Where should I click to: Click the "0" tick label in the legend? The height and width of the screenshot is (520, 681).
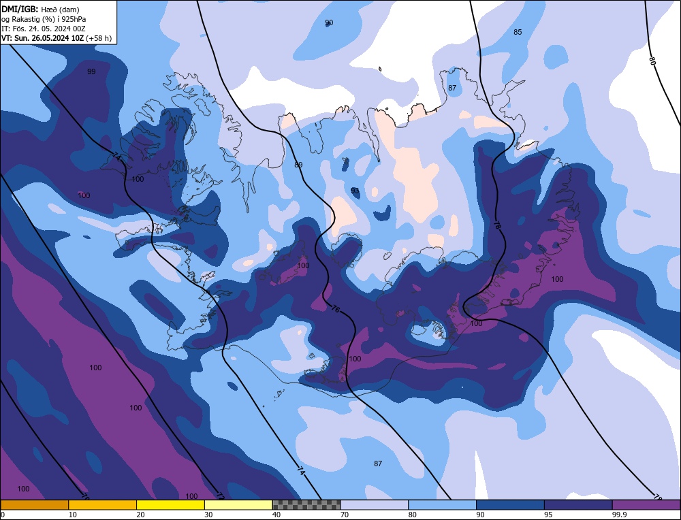3,515
